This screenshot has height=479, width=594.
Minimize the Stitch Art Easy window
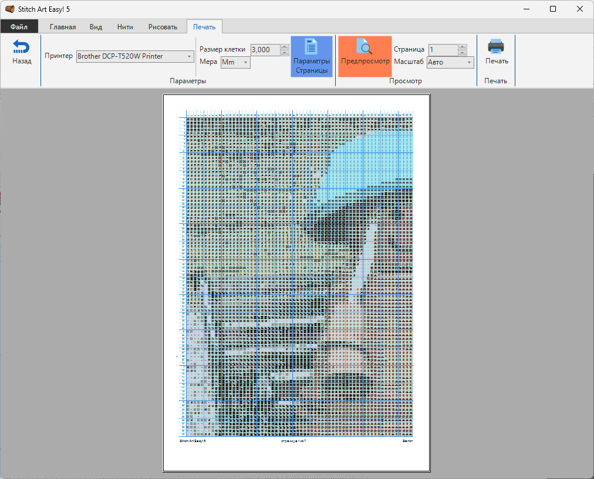526,9
